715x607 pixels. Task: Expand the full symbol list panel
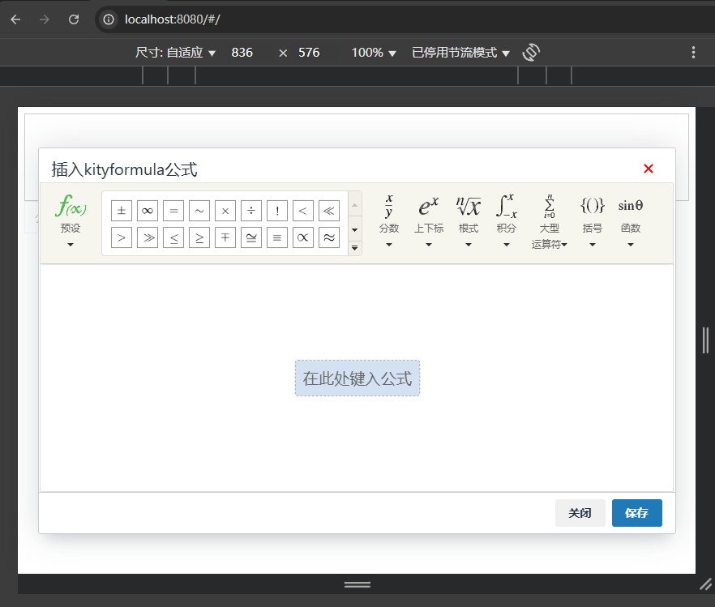[355, 248]
